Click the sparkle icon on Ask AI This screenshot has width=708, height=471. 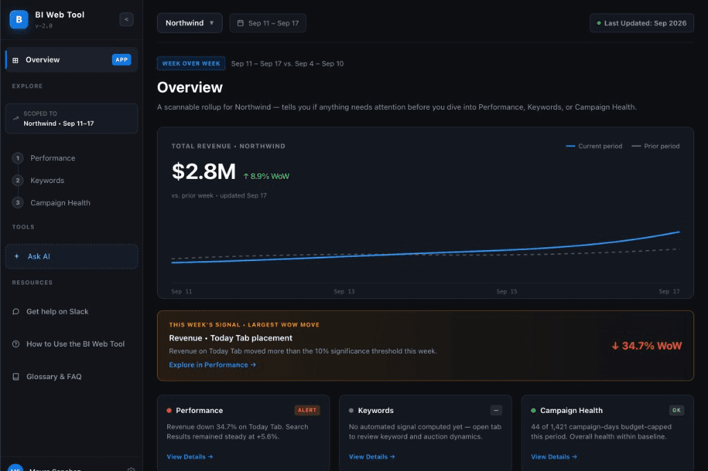(17, 256)
